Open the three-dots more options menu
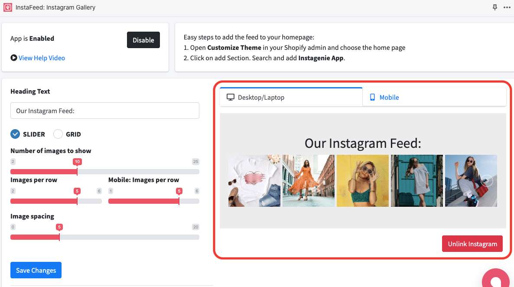 507,7
